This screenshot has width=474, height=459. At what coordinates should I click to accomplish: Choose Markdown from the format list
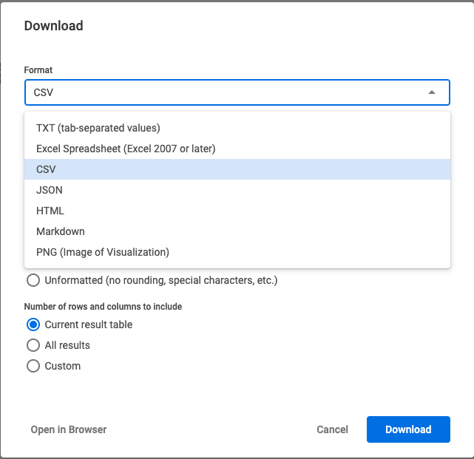coord(237,231)
